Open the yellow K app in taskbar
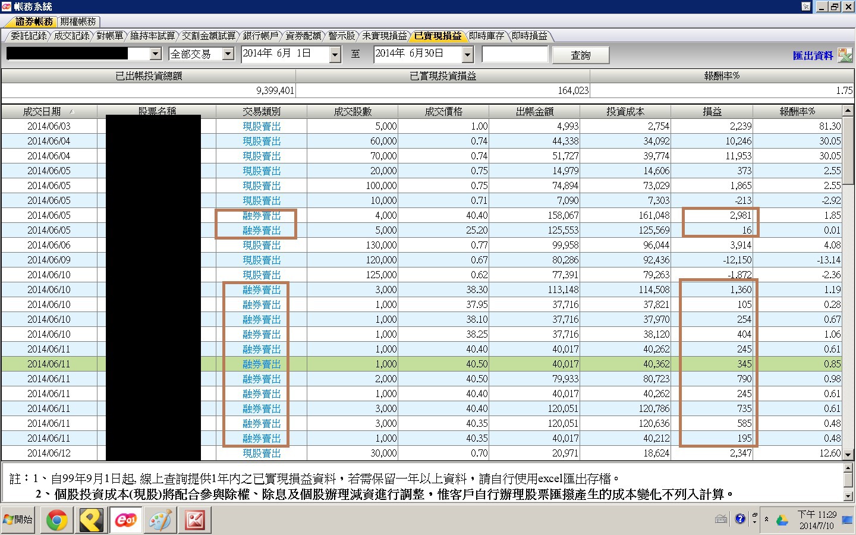 [91, 521]
